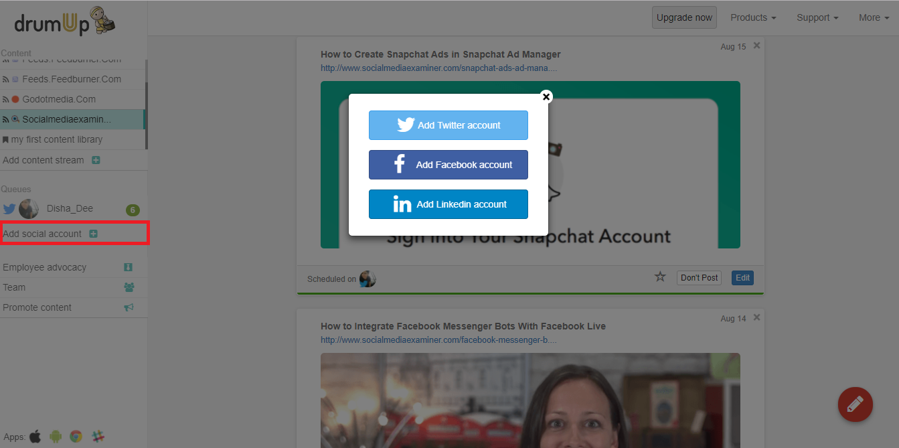Click the red pencil compose button

click(x=855, y=404)
